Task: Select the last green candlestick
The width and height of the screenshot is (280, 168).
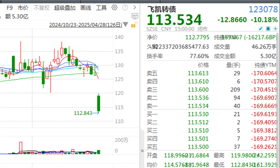Action: (x=98, y=103)
